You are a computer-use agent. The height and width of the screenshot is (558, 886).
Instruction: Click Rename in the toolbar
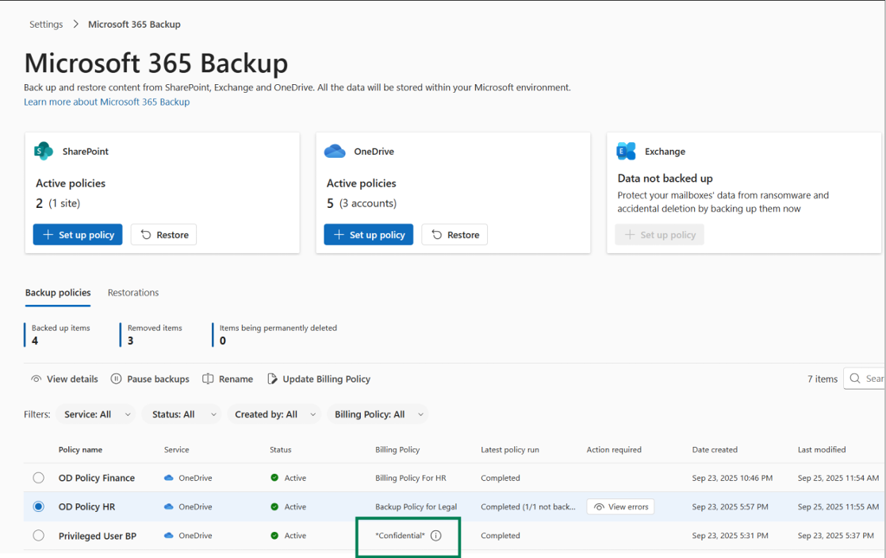[x=228, y=379]
